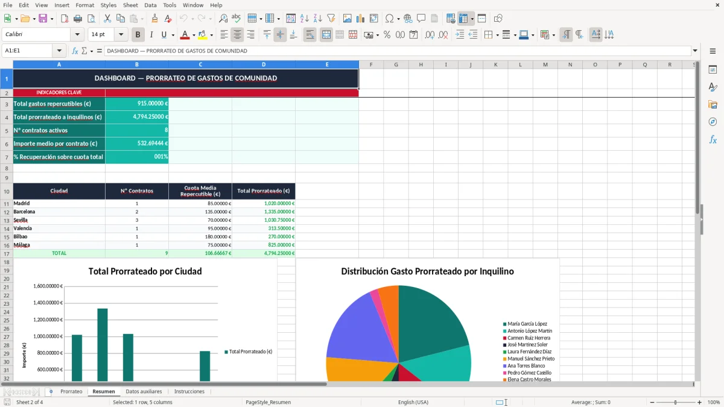
Task: Open font size dropdown
Action: coord(121,35)
